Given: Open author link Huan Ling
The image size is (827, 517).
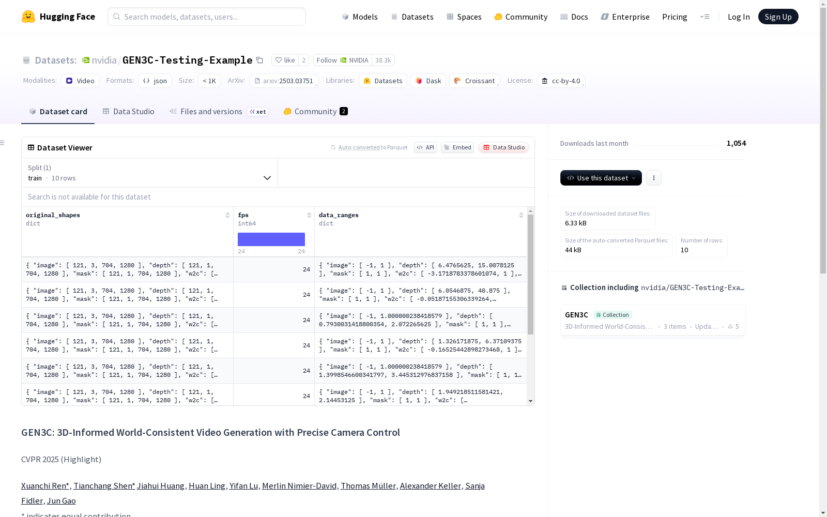Looking at the screenshot, I should point(207,485).
